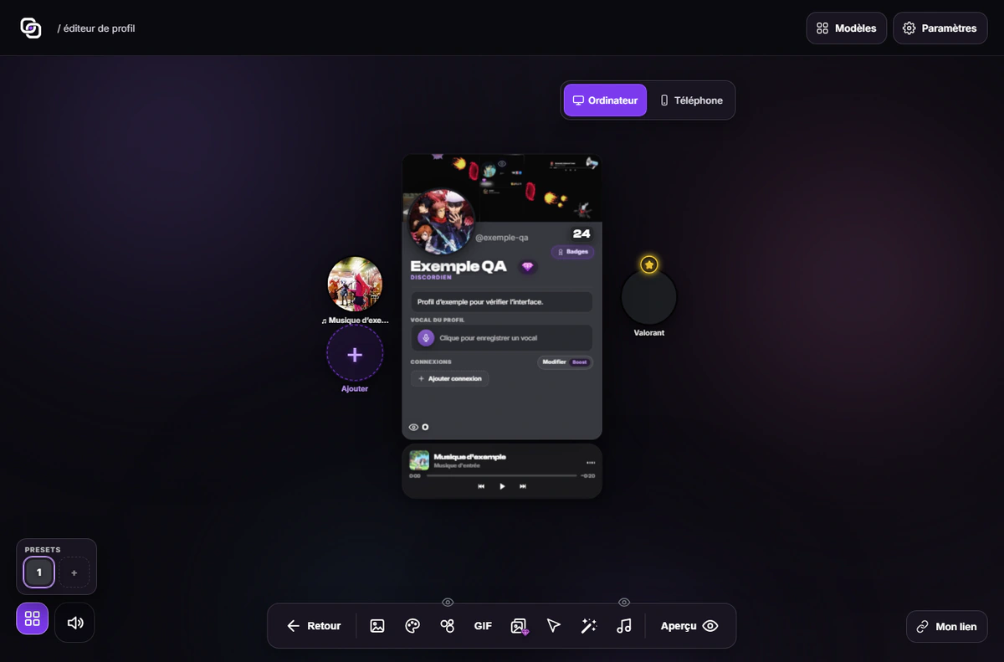
Task: Click the site logo in the header
Action: (x=31, y=28)
